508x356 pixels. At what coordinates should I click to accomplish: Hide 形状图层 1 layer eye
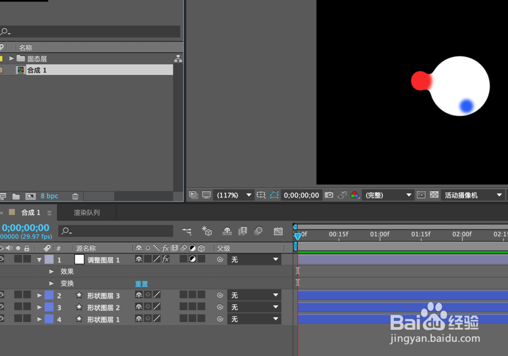tap(2, 318)
